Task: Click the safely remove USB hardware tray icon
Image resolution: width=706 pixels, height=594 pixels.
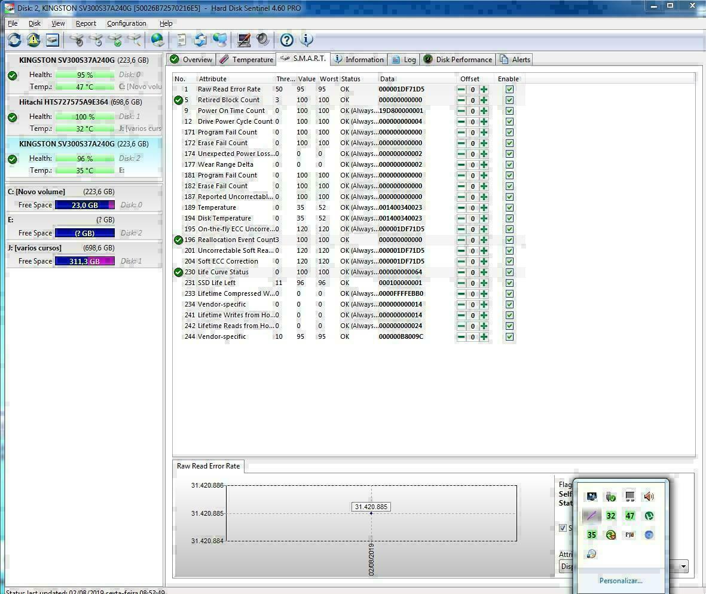Action: pyautogui.click(x=610, y=497)
